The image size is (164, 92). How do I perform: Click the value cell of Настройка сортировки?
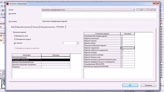(56, 60)
